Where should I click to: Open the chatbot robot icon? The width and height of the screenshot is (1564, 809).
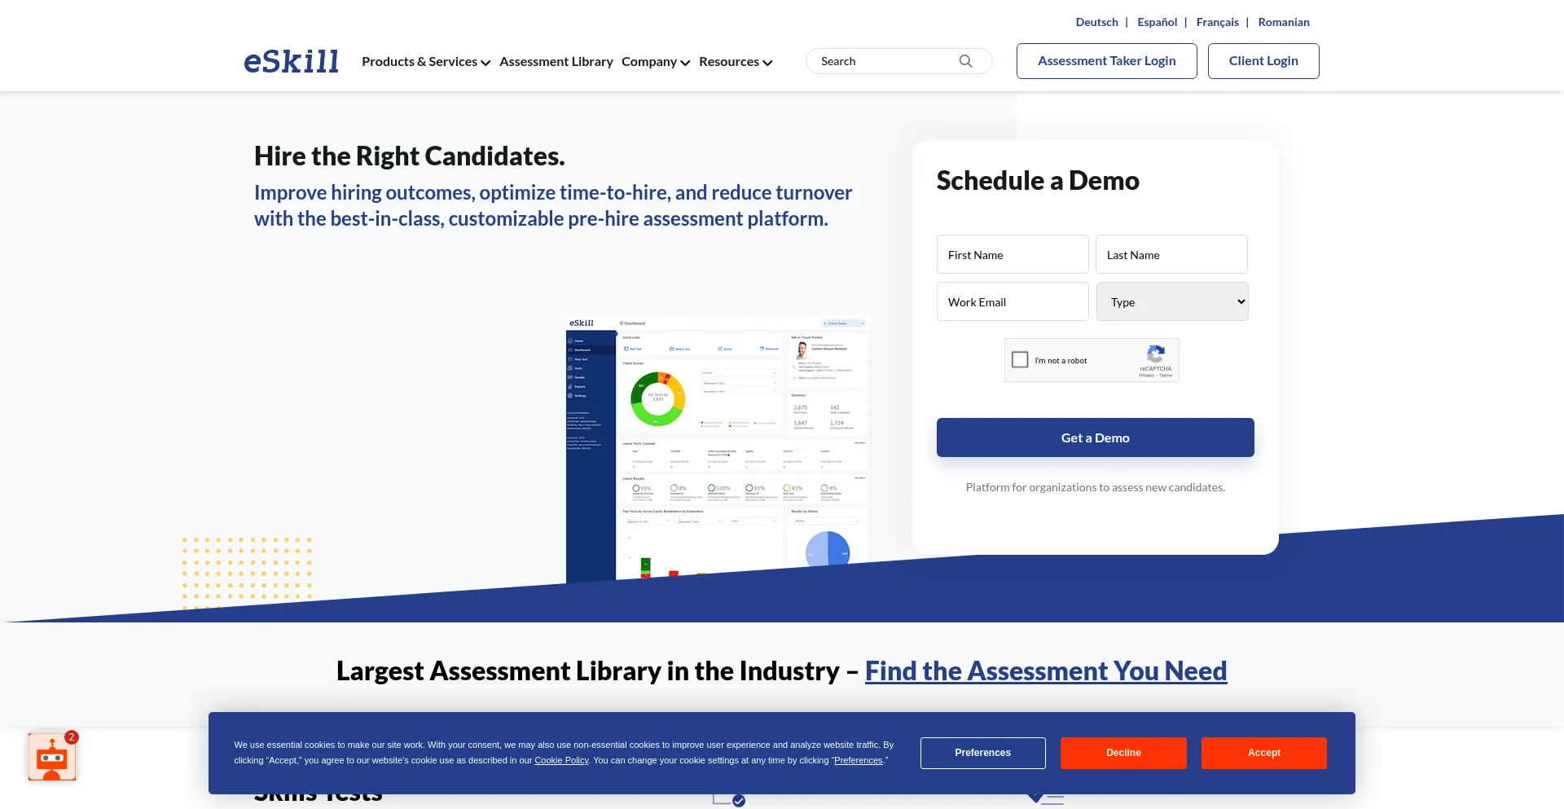point(52,757)
